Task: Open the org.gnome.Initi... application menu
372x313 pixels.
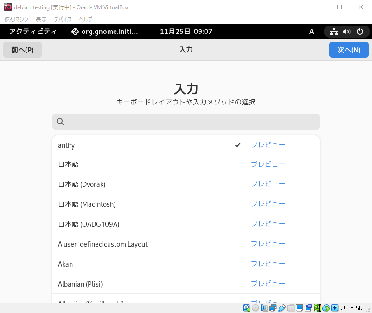Action: pyautogui.click(x=105, y=32)
